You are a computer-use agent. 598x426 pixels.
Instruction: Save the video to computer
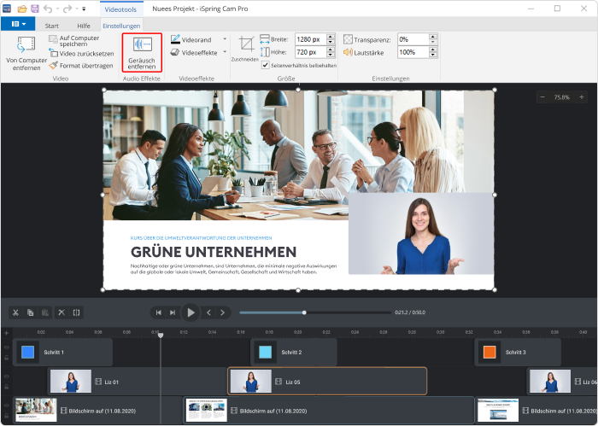tap(74, 40)
